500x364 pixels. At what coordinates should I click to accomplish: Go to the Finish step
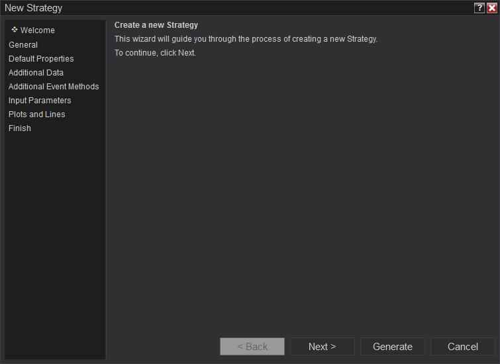point(20,128)
